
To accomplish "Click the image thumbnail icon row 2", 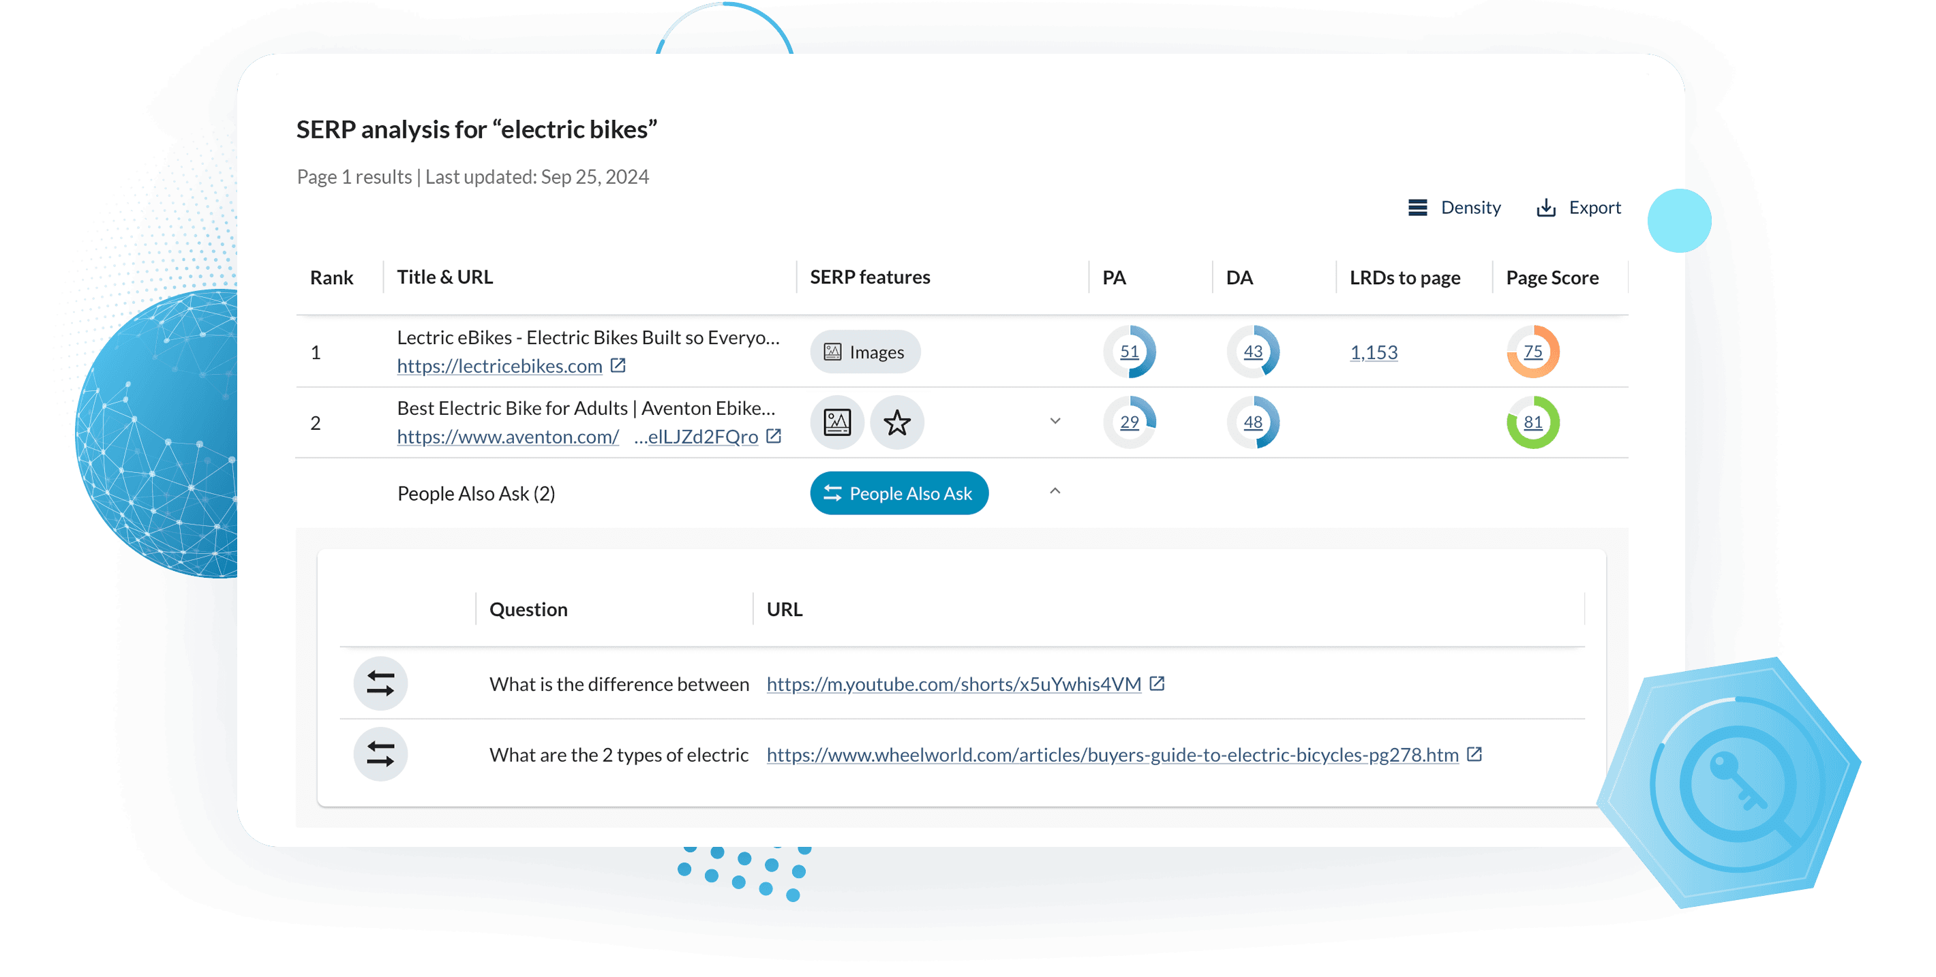I will pyautogui.click(x=836, y=421).
